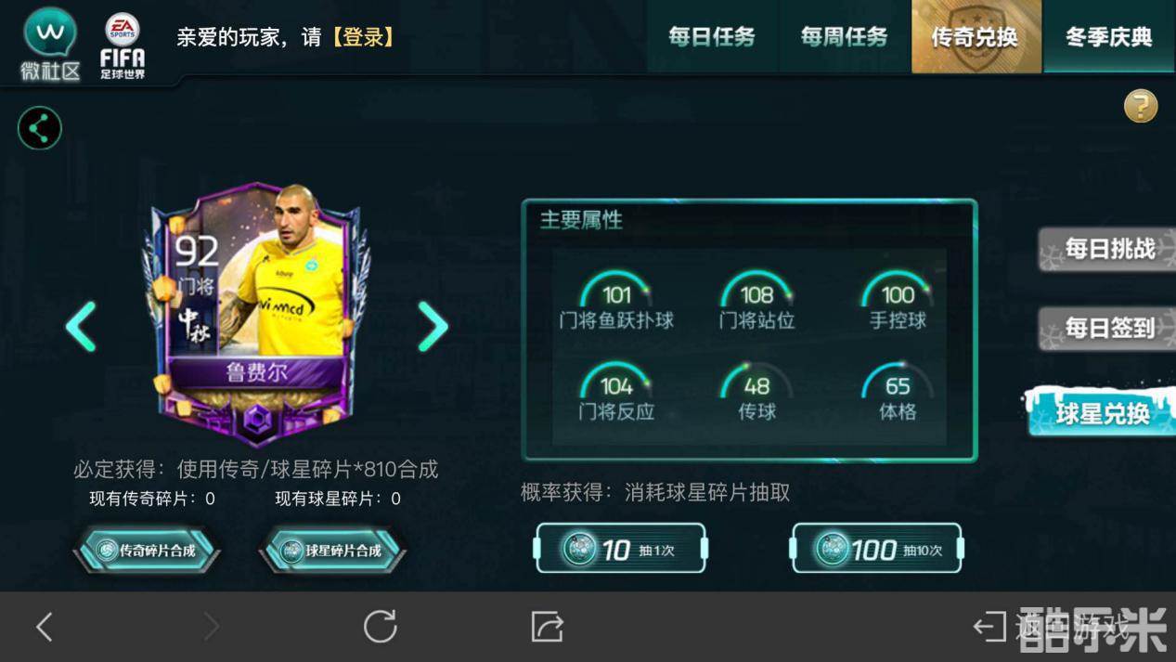The width and height of the screenshot is (1176, 662).
Task: Click the green share icon
Action: 40,128
